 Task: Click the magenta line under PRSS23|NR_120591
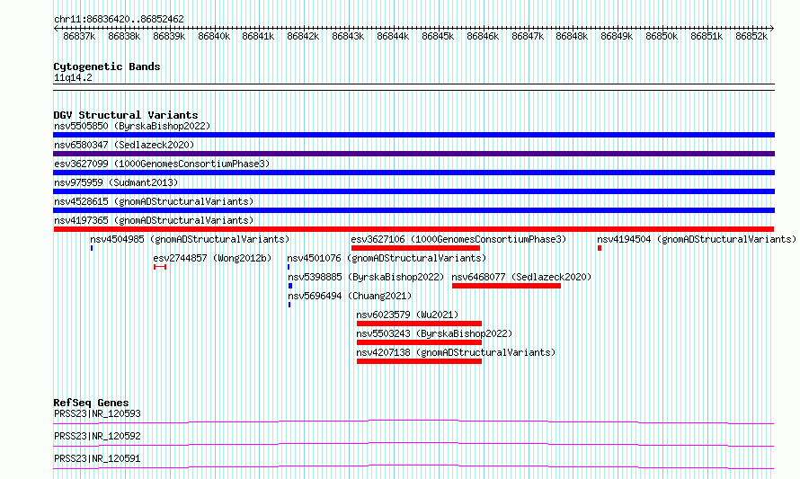[413, 466]
